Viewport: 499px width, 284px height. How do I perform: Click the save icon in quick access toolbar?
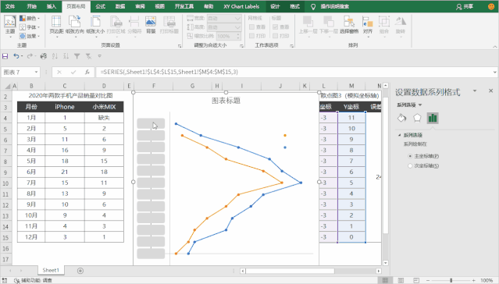[5, 56]
